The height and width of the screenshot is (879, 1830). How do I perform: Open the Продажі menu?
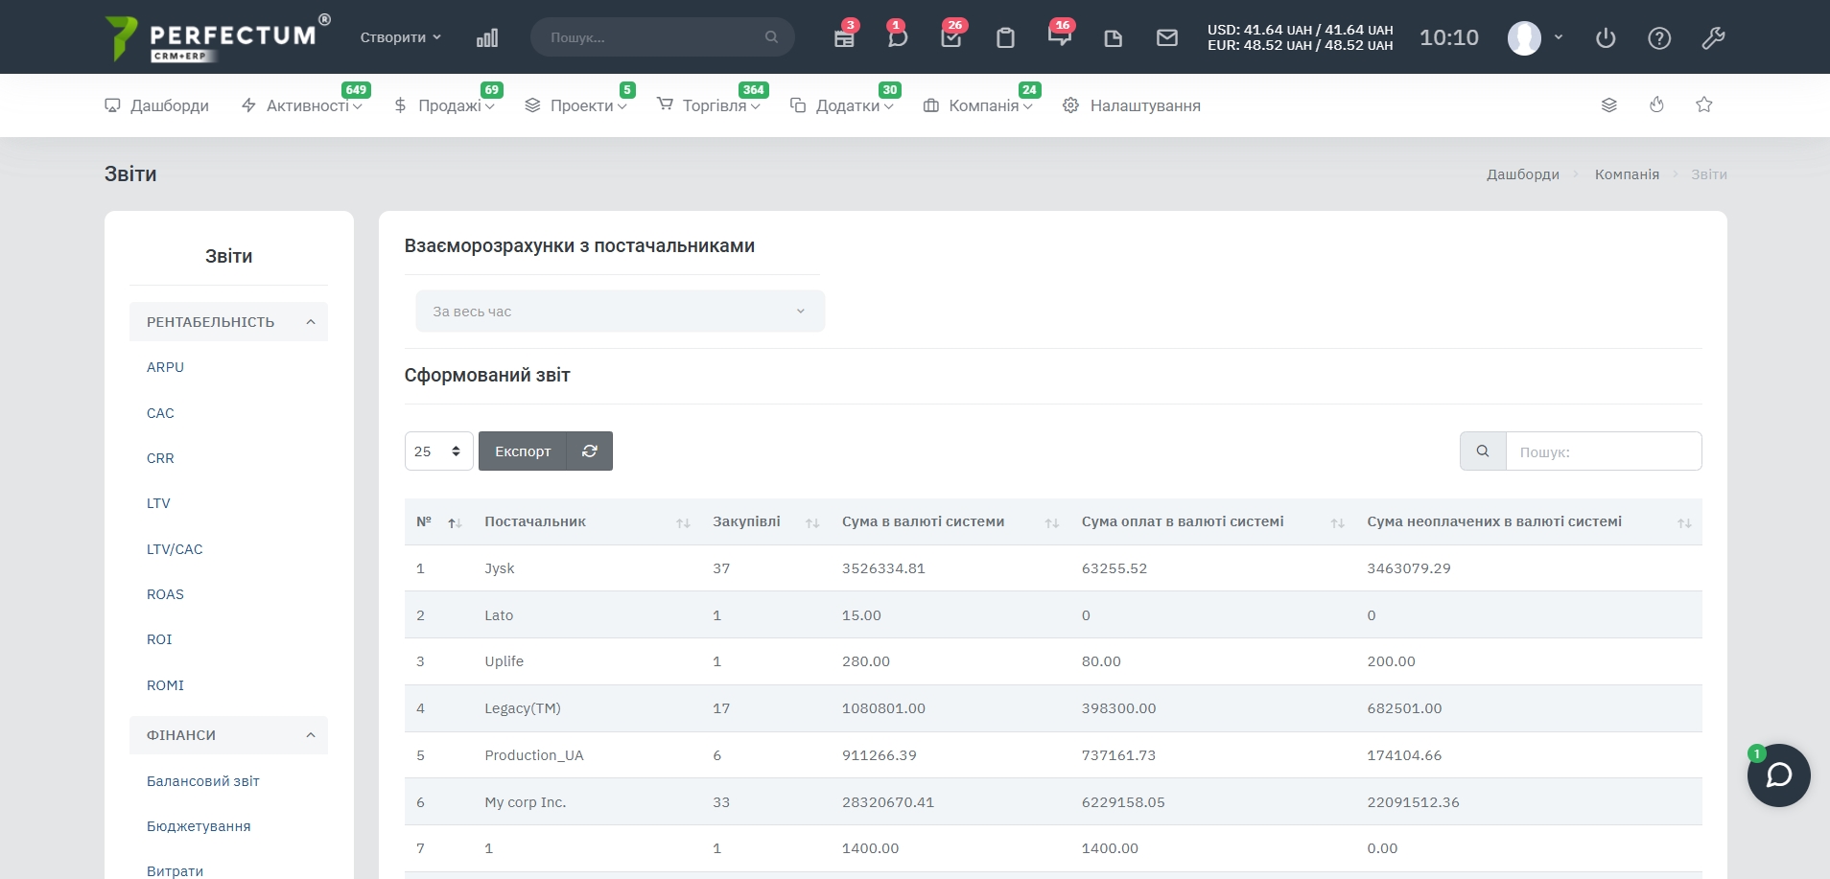449,105
